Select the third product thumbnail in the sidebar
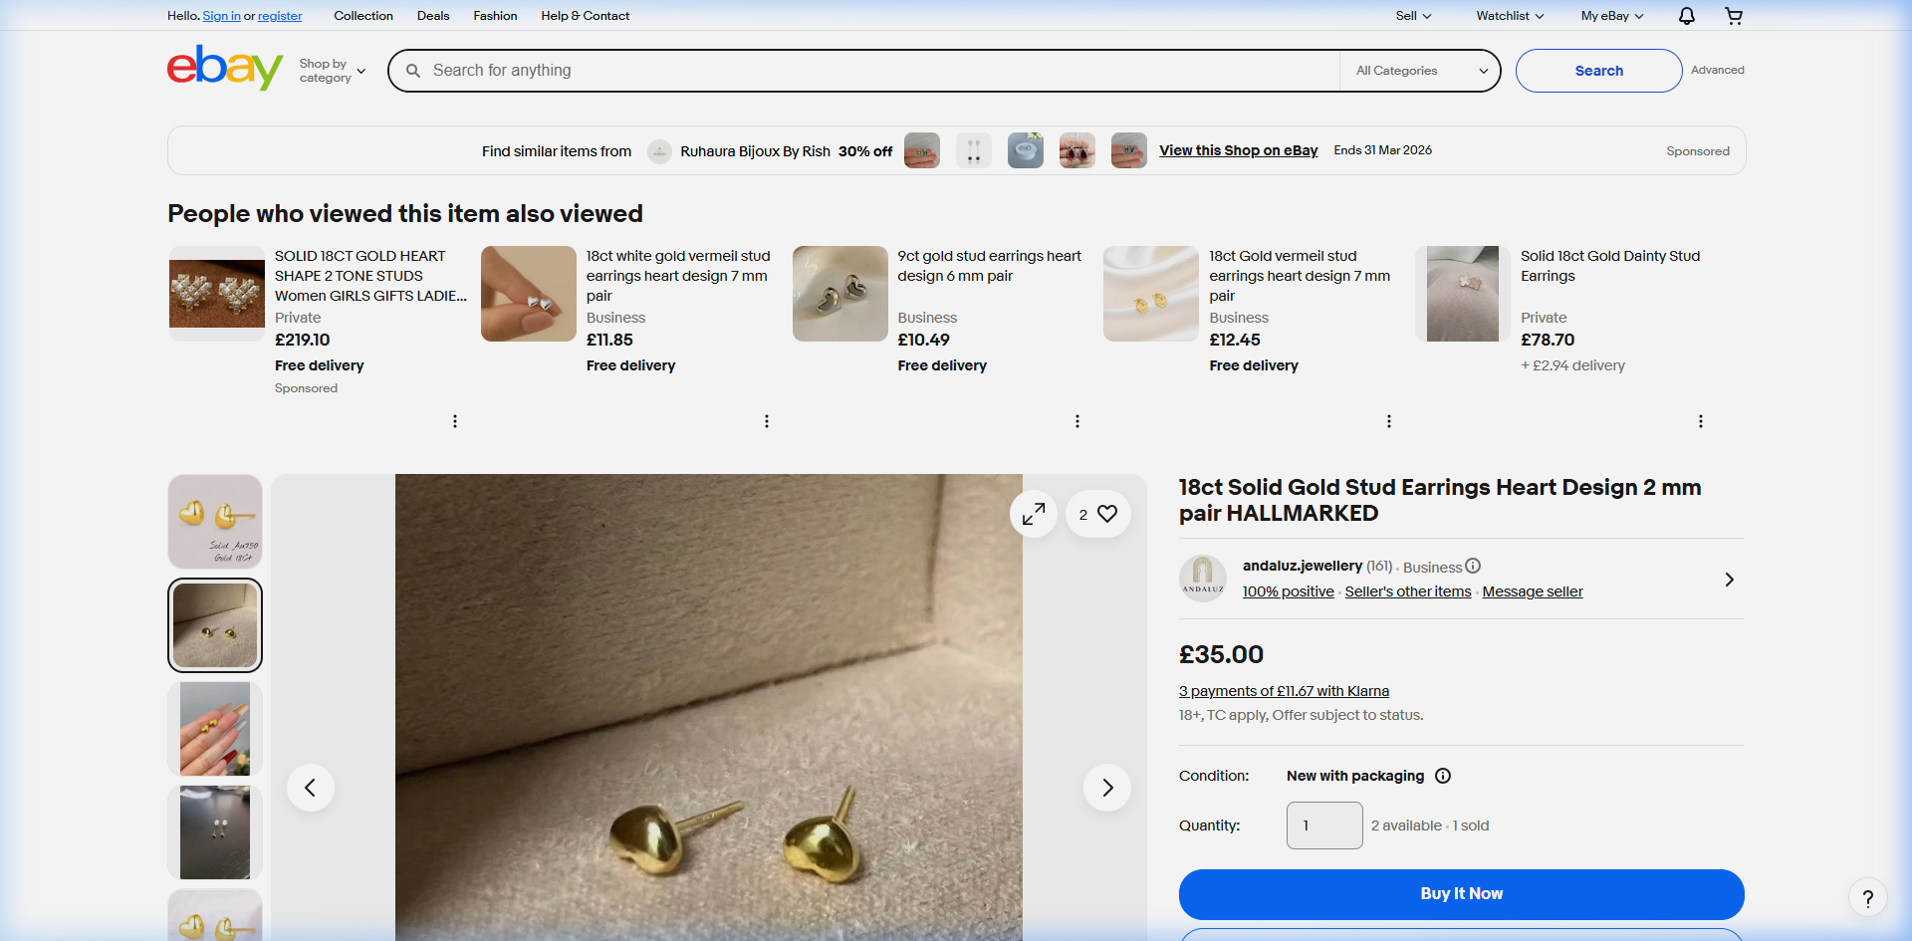The image size is (1912, 941). point(214,728)
